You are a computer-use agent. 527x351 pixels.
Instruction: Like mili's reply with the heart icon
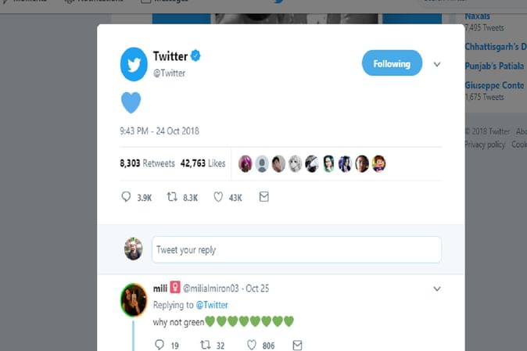(252, 344)
